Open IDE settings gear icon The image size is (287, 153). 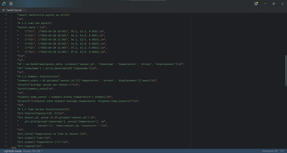click(256, 4)
